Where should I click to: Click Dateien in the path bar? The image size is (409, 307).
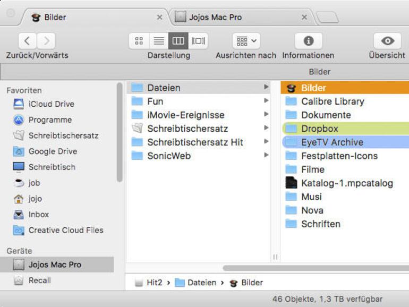tap(195, 283)
